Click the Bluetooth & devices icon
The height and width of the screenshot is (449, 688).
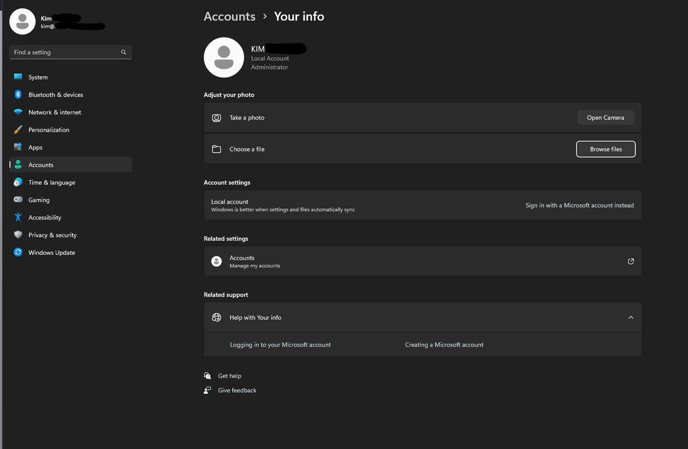click(x=18, y=94)
